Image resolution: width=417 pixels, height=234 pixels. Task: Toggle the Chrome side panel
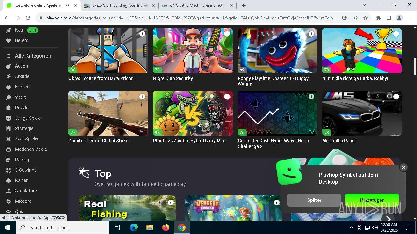click(x=389, y=18)
